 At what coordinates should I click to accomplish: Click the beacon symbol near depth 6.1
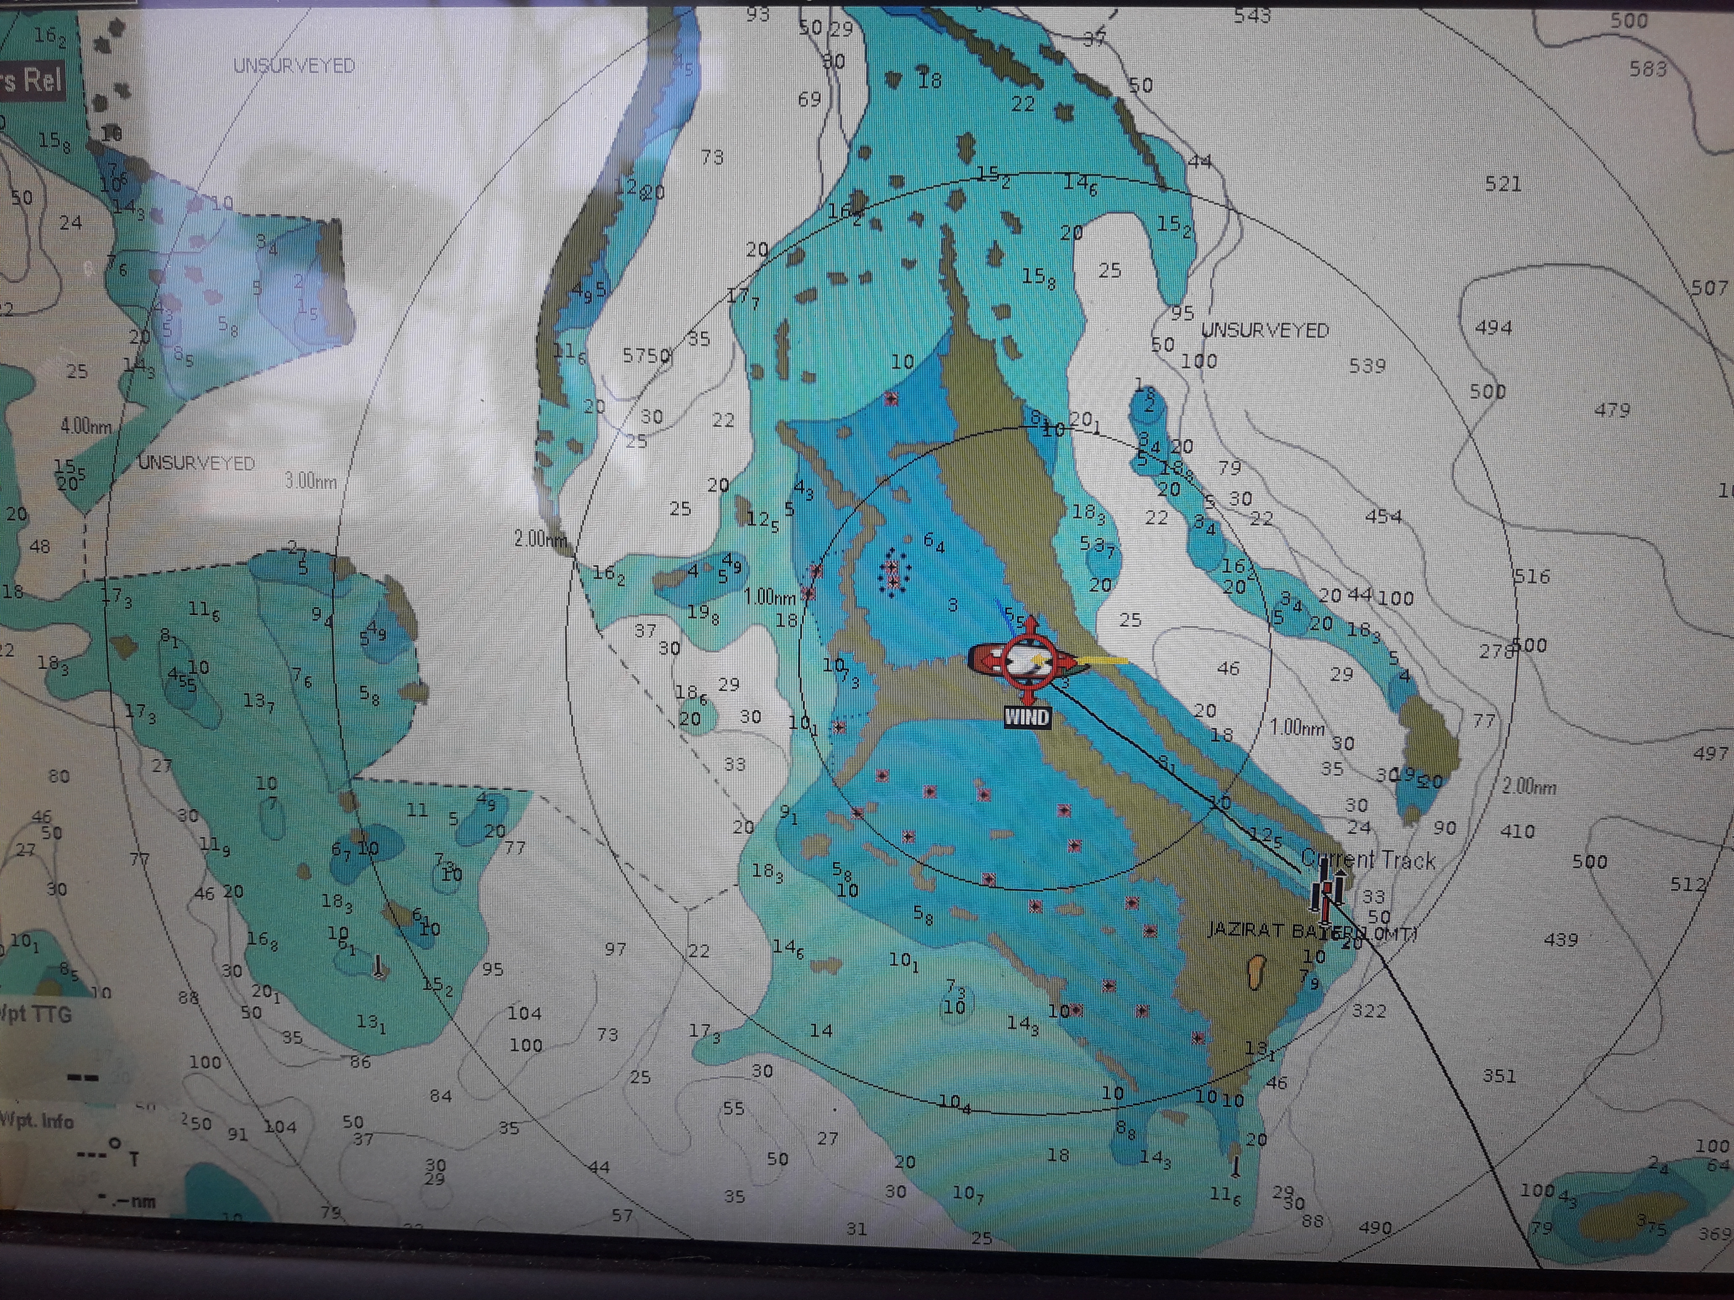379,968
